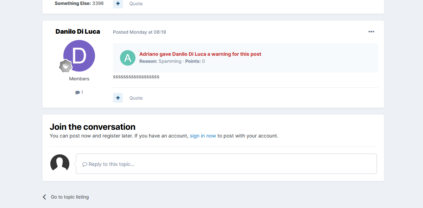
Task: Click the sign in now link
Action: coord(203,136)
